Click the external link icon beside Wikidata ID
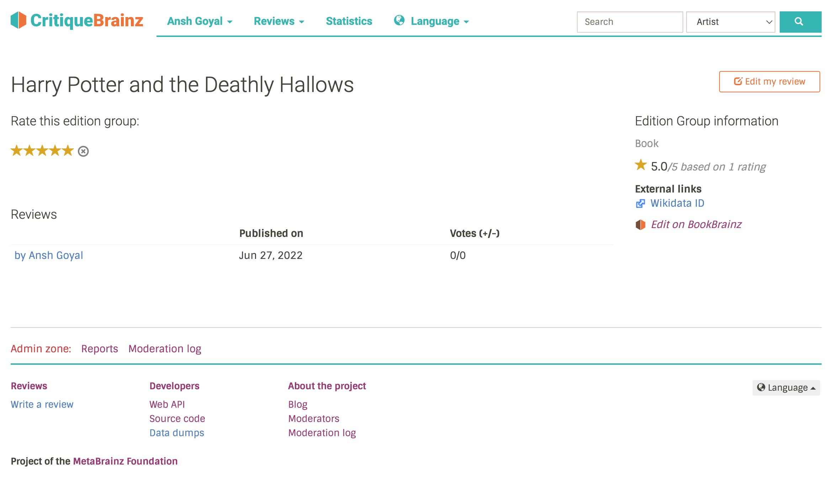The width and height of the screenshot is (838, 488). pos(640,204)
